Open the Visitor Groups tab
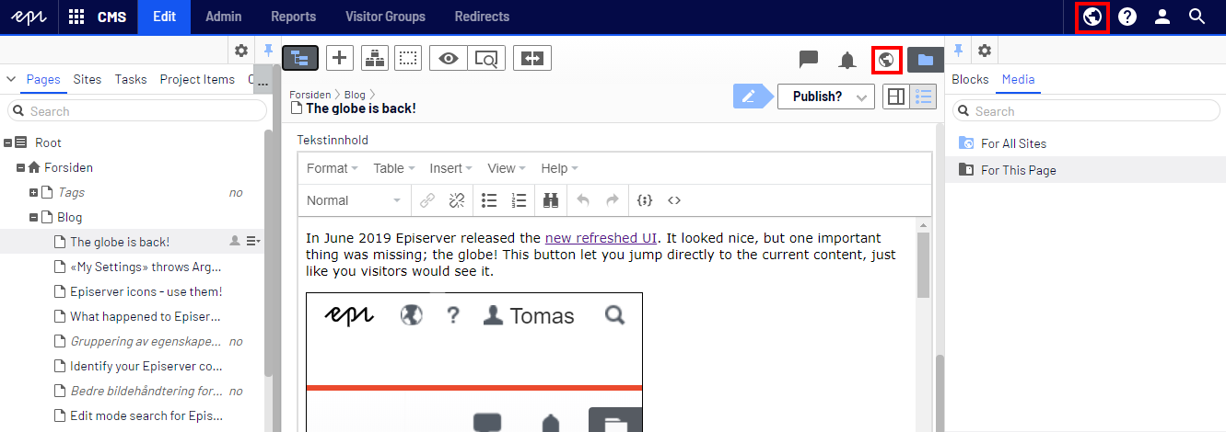This screenshot has height=432, width=1226. tap(385, 17)
